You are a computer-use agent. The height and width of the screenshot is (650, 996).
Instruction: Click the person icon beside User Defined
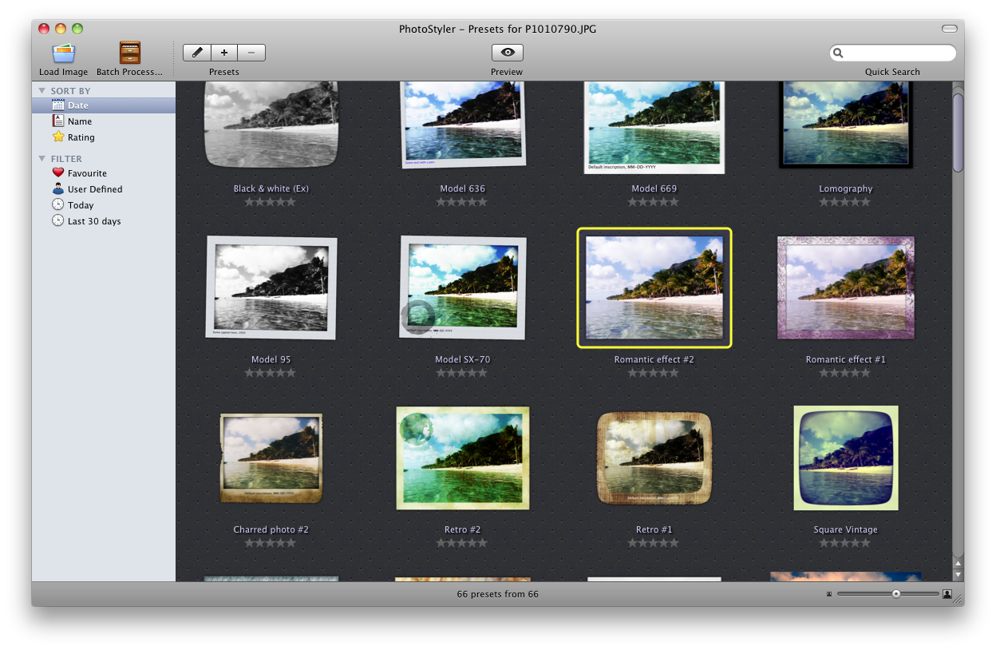click(x=58, y=188)
